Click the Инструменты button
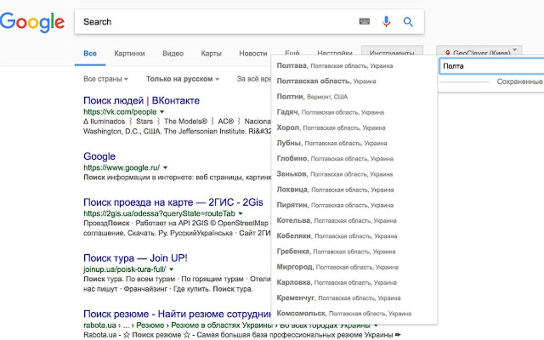 [391, 53]
